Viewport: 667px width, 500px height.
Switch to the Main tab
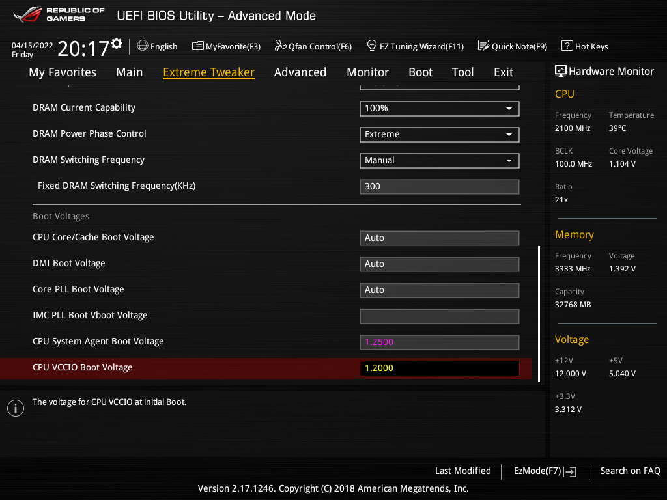point(130,72)
